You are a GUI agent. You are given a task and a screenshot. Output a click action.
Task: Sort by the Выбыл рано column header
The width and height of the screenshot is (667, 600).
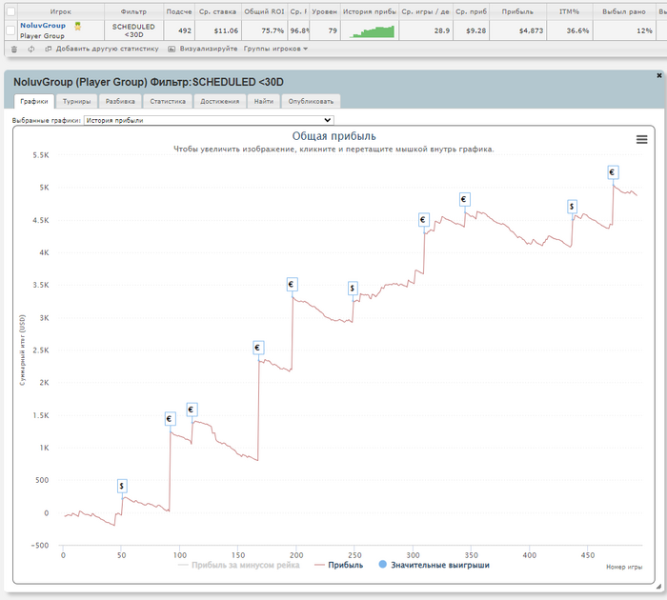[x=623, y=12]
